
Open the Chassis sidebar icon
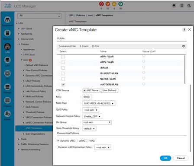tap(7, 100)
